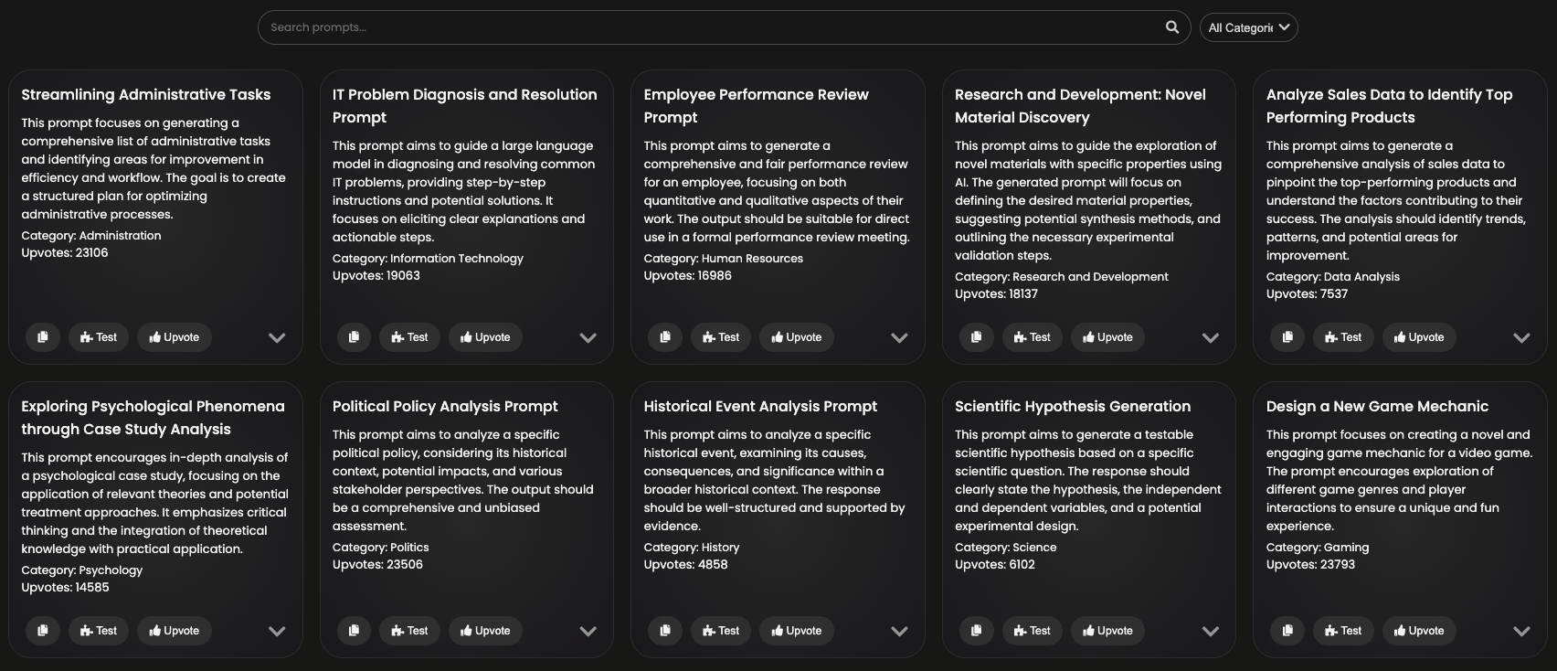Copy the Employee Performance Review prompt
Viewport: 1557px width, 671px height.
click(665, 337)
